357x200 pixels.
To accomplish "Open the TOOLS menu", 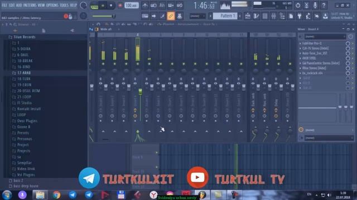I will click(64, 5).
